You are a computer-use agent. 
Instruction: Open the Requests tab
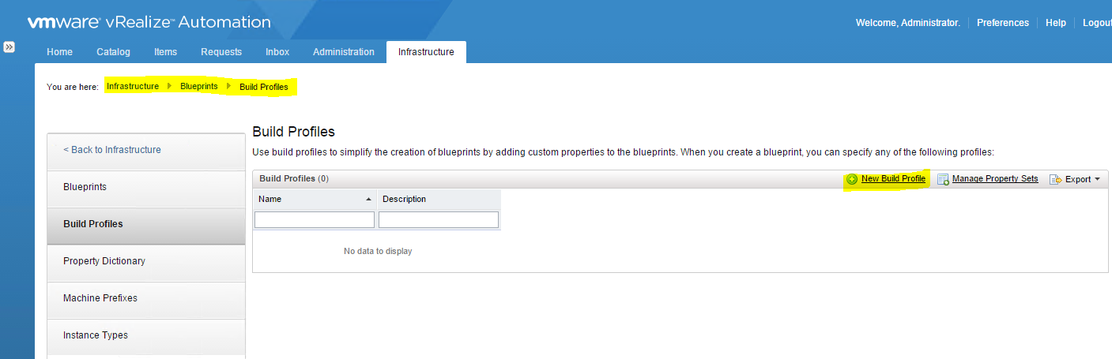tap(221, 52)
